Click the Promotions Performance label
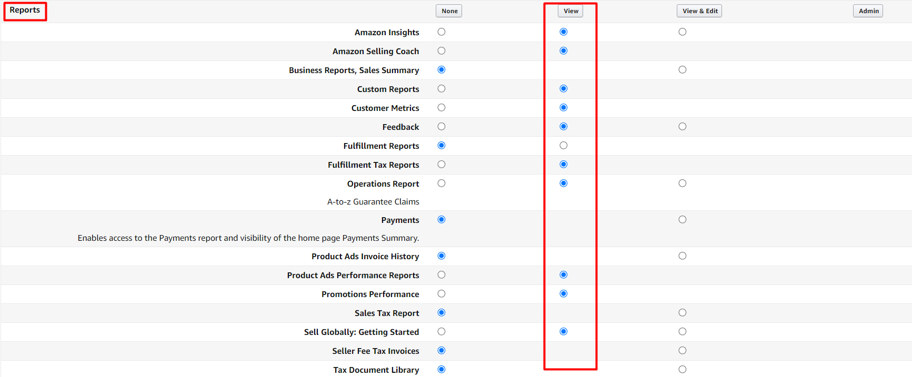Image resolution: width=912 pixels, height=377 pixels. (x=370, y=294)
